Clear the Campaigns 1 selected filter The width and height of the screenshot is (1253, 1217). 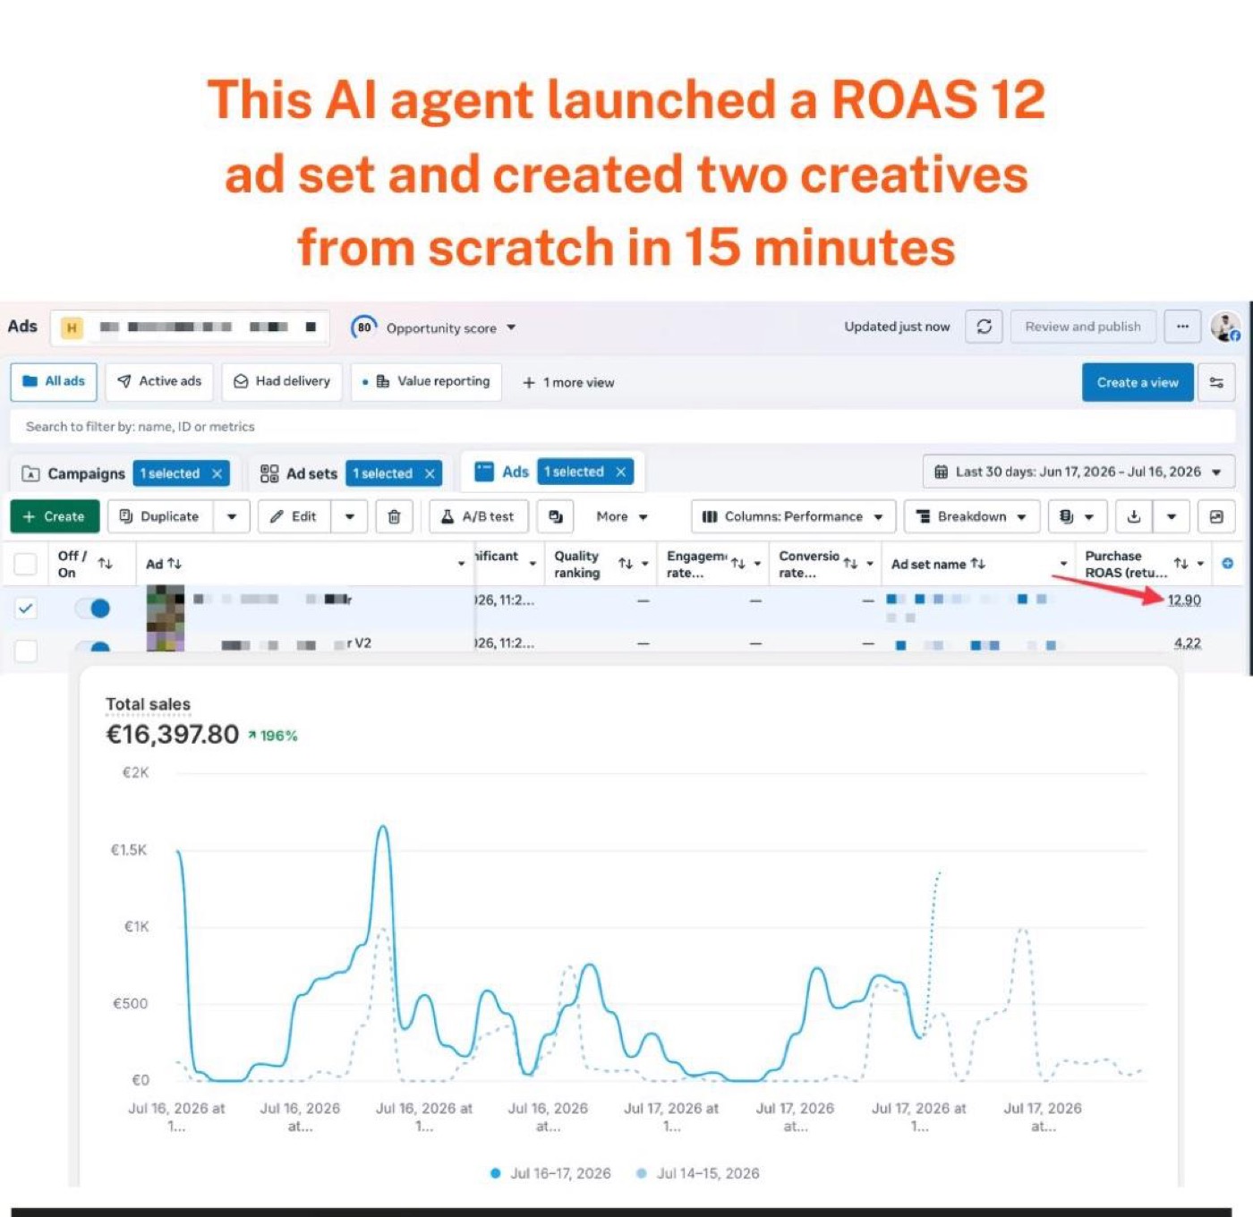point(217,473)
